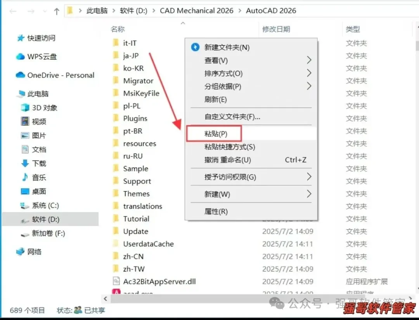Click the horizontal scrollbar left arrow
419x320 pixels.
[106, 299]
